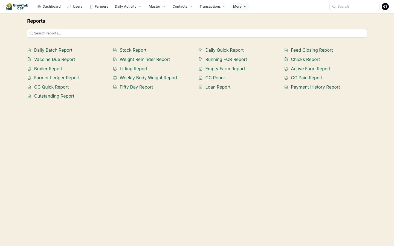The width and height of the screenshot is (394, 246).
Task: Open Chicks Report link
Action: point(305,60)
